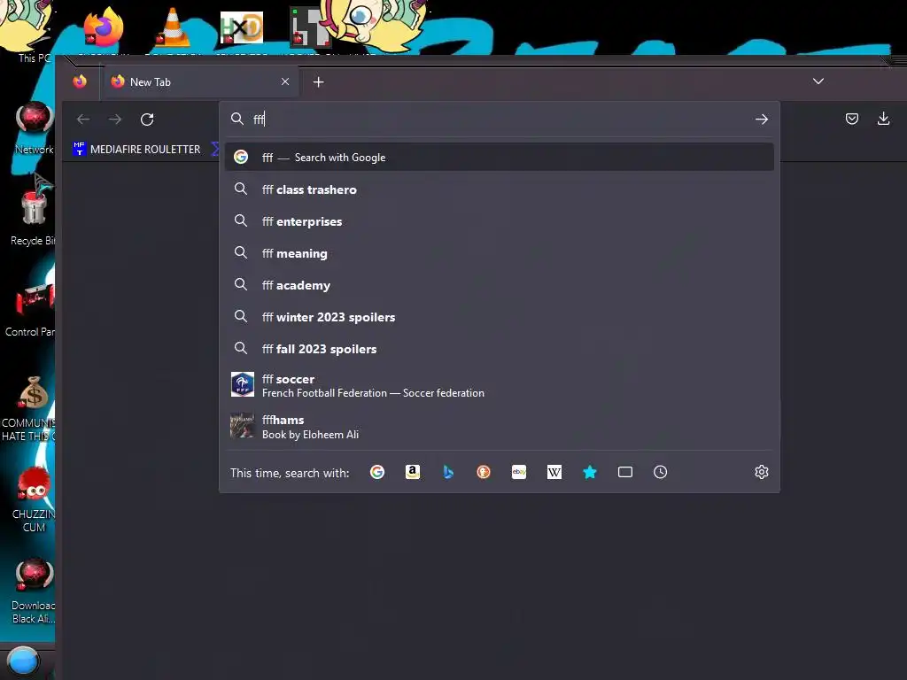The width and height of the screenshot is (907, 680).
Task: Reload the current page
Action: (147, 120)
